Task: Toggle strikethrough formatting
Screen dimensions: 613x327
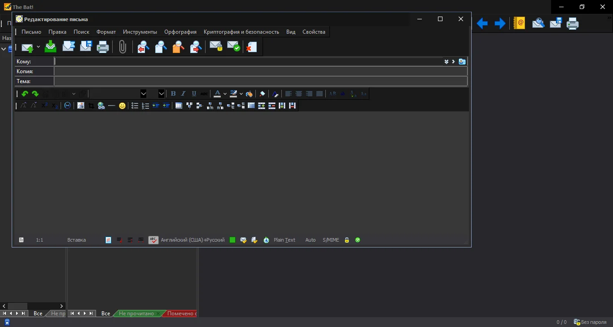Action: [x=204, y=94]
